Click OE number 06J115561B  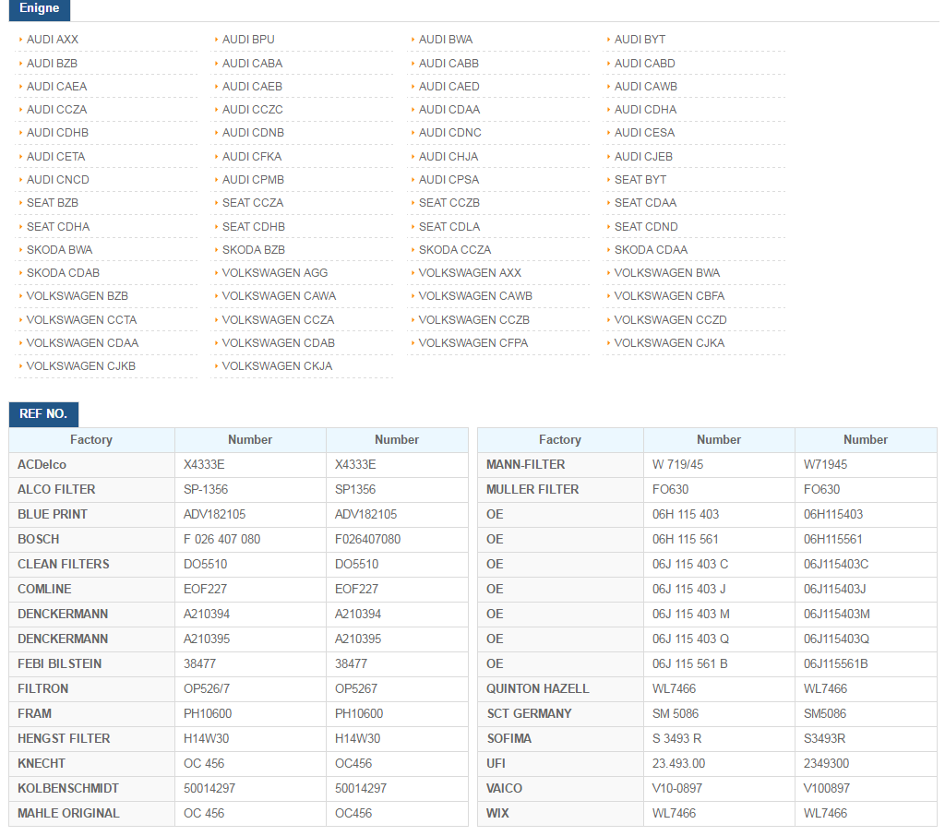click(x=835, y=663)
